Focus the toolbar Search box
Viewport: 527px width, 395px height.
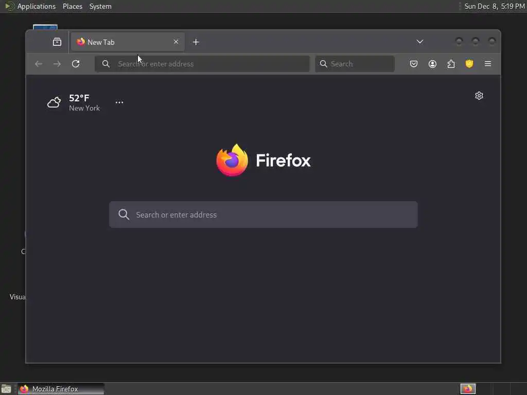click(355, 64)
